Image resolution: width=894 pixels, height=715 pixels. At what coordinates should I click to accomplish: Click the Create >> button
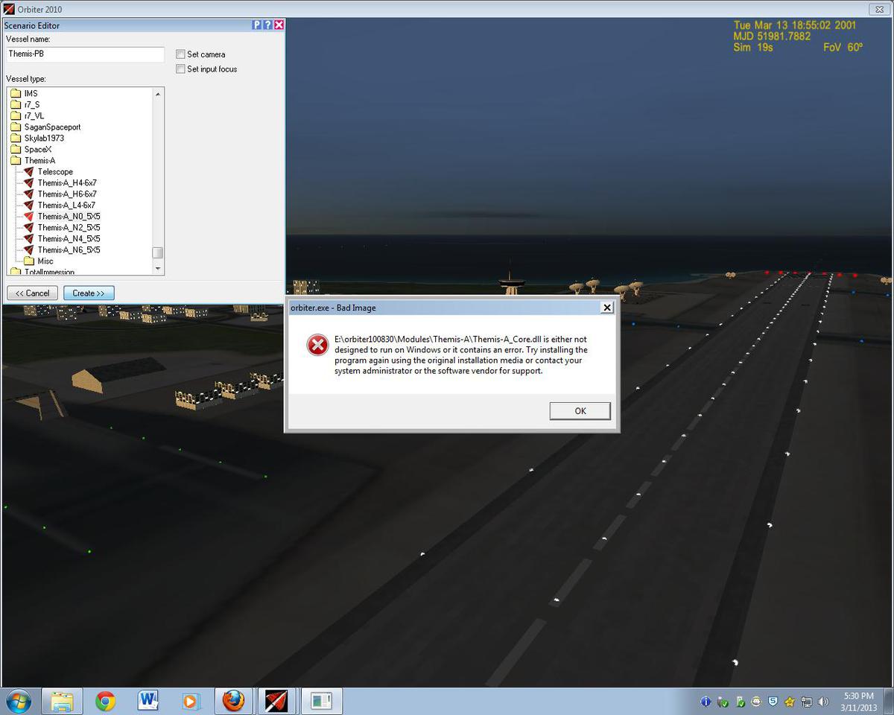tap(89, 293)
